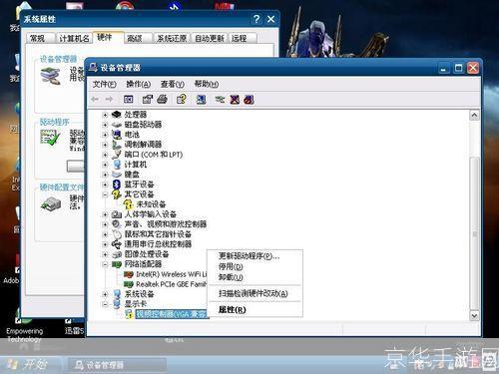Expand the 系统设备 node

[x=105, y=294]
